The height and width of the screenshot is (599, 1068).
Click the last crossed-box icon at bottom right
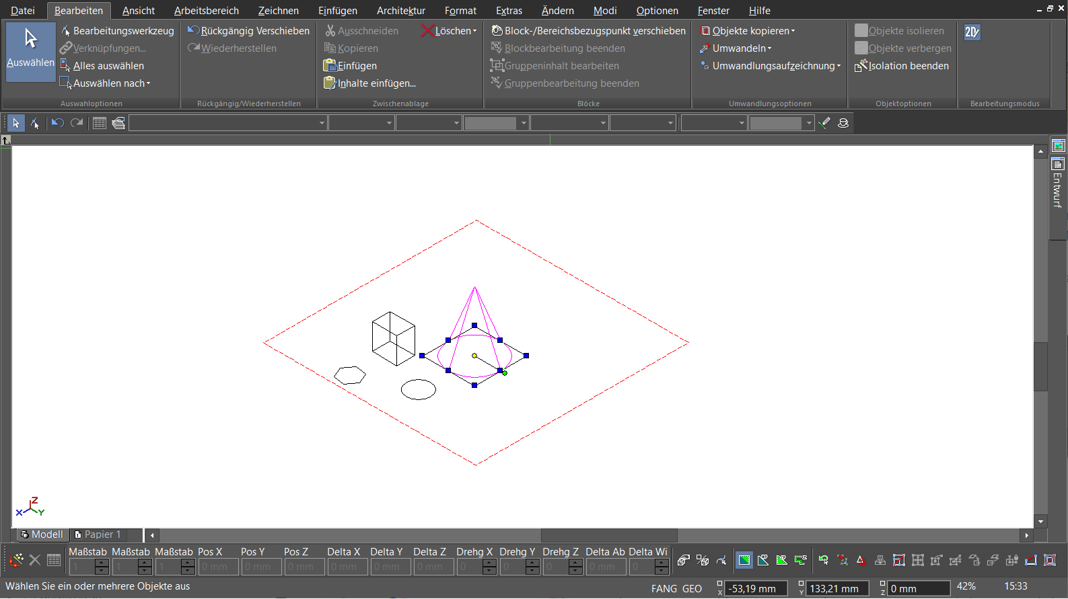(1049, 560)
